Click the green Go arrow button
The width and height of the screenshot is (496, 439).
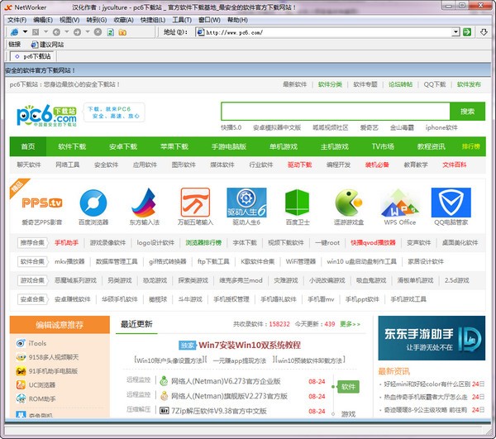coord(467,32)
